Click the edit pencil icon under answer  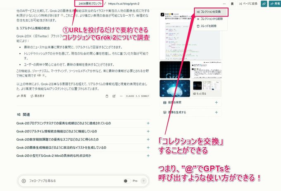114,96
